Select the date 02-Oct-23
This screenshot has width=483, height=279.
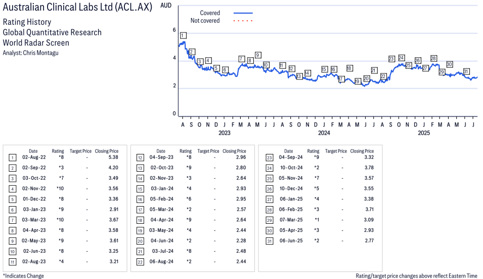[162, 168]
